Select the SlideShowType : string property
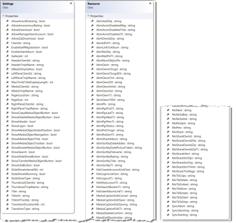 click(25, 178)
